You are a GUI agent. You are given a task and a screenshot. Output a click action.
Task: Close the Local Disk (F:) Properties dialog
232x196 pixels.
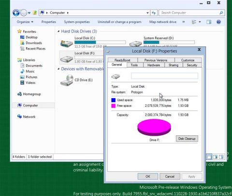pos(199,50)
